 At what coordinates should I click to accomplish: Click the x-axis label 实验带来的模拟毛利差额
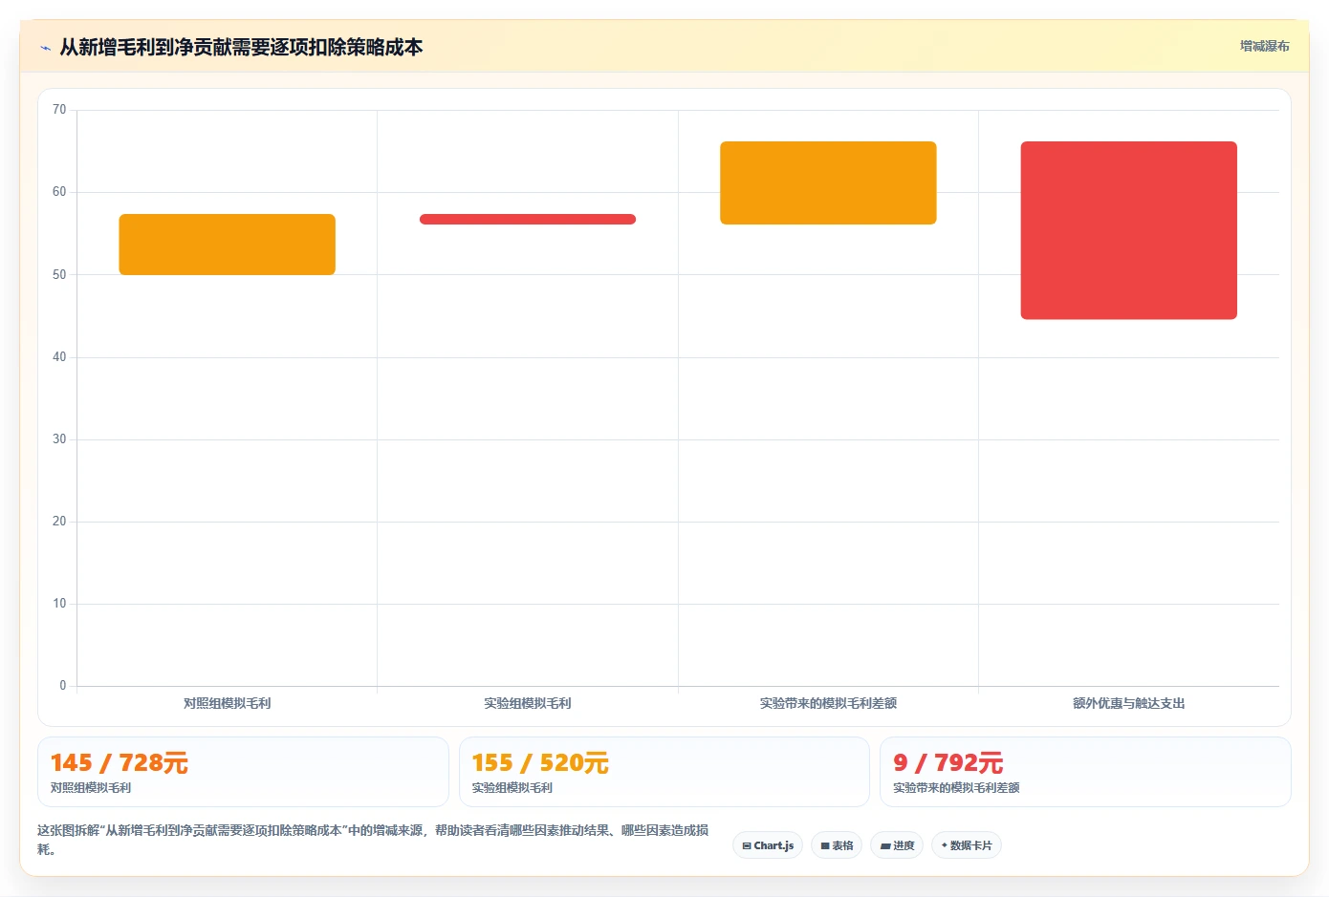[828, 703]
